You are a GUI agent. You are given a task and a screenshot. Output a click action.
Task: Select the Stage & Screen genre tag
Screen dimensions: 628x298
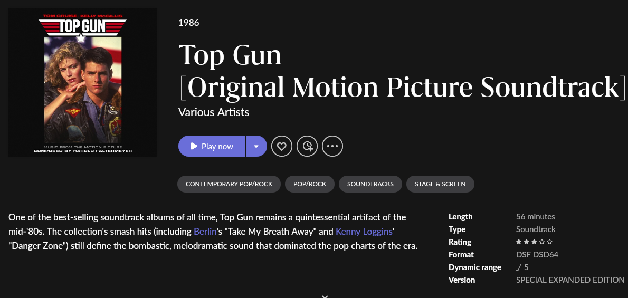click(440, 184)
